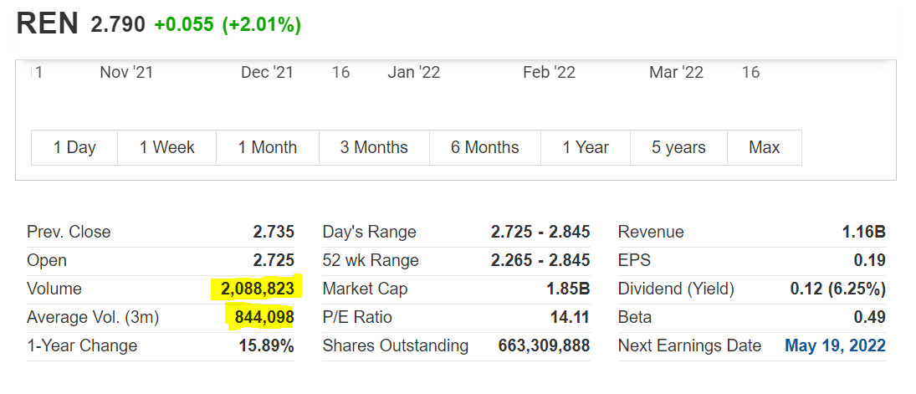This screenshot has width=916, height=394.
Task: Pick the 6 Months range button
Action: (484, 148)
